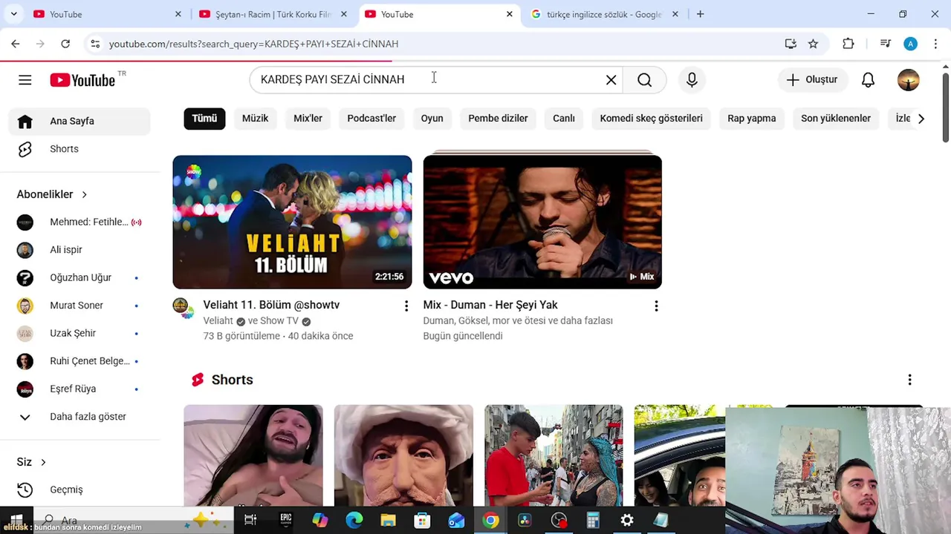This screenshot has width=951, height=534.
Task: Open the Chrome extensions puzzle icon
Action: (848, 44)
